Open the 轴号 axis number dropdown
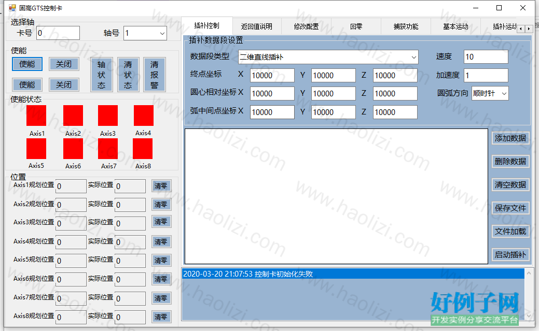The height and width of the screenshot is (331, 539). pos(162,33)
